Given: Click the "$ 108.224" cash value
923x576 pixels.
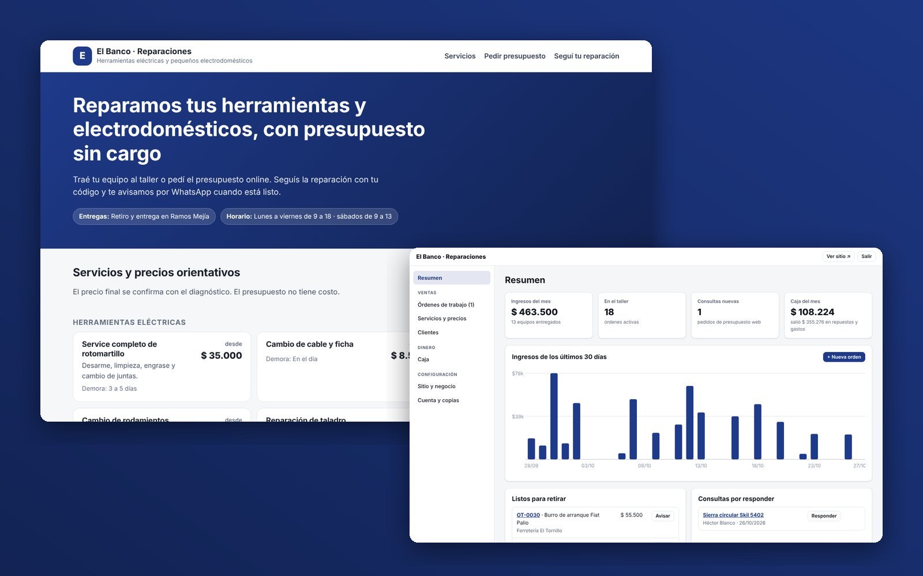Looking at the screenshot, I should 812,312.
